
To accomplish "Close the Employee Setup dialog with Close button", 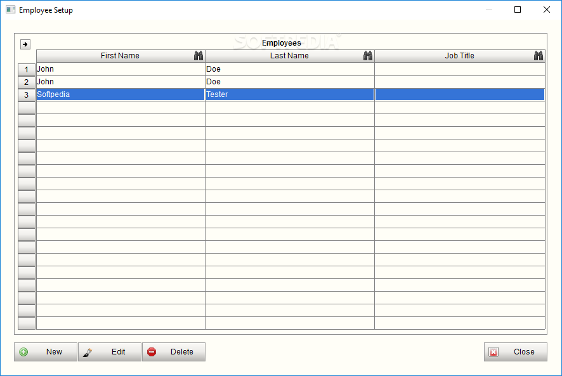I will [516, 352].
